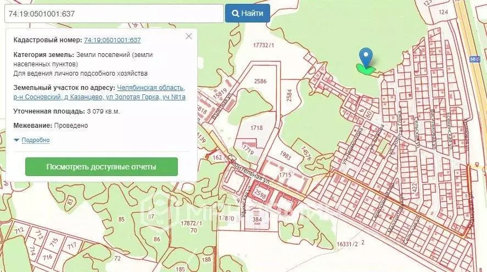Click parcel 17732/1 label on map
Screen dimensions: 487x272
pyautogui.click(x=264, y=45)
